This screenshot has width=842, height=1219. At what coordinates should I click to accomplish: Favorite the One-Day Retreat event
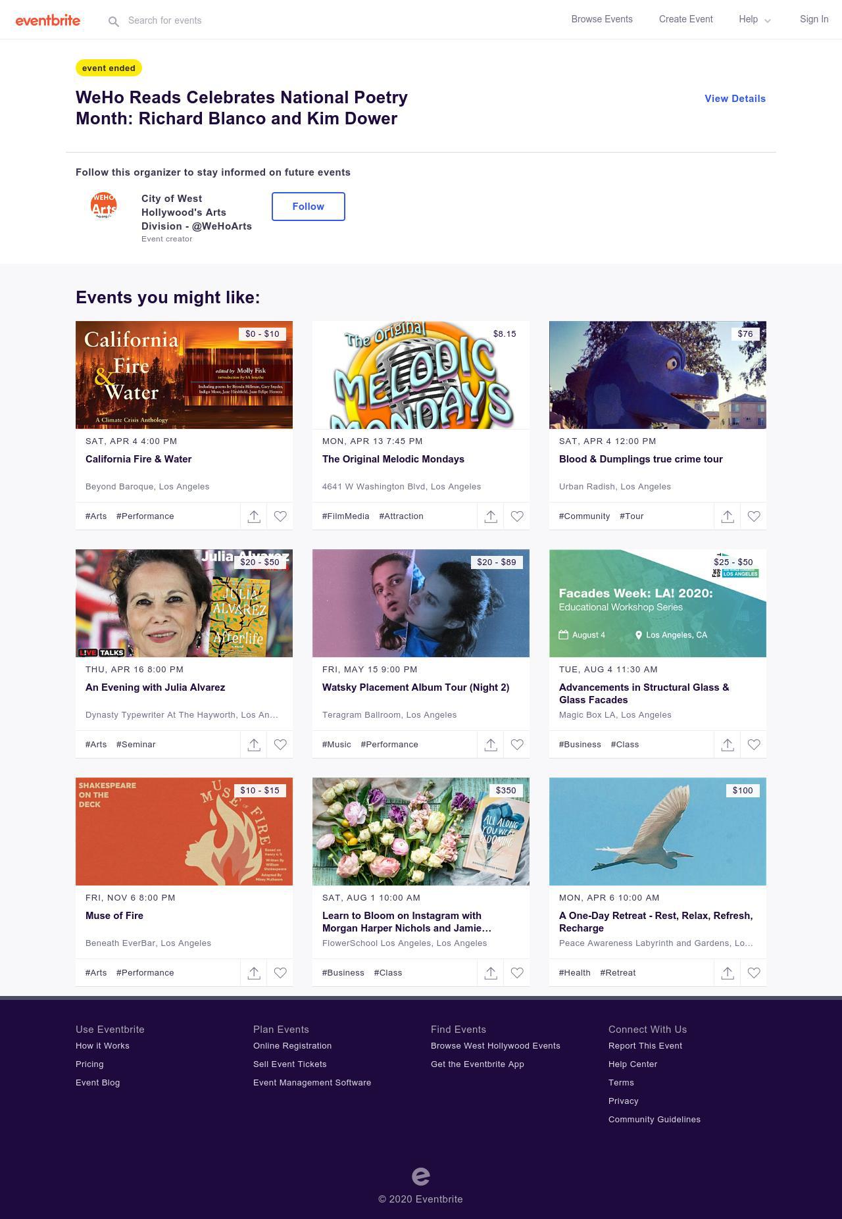point(754,973)
